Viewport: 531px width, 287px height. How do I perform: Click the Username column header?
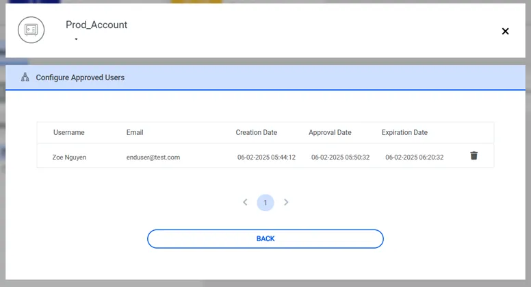click(68, 132)
